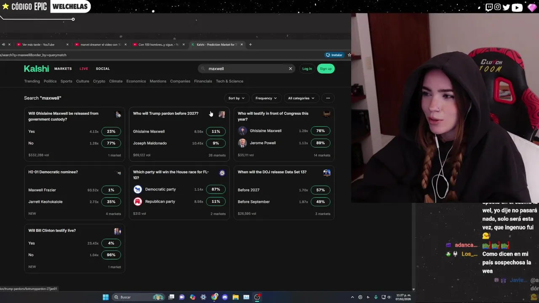Click the Democratic party donkey icon
The image size is (539, 303).
(x=138, y=189)
